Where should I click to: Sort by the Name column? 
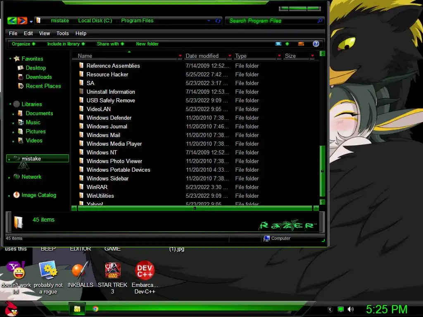(85, 56)
